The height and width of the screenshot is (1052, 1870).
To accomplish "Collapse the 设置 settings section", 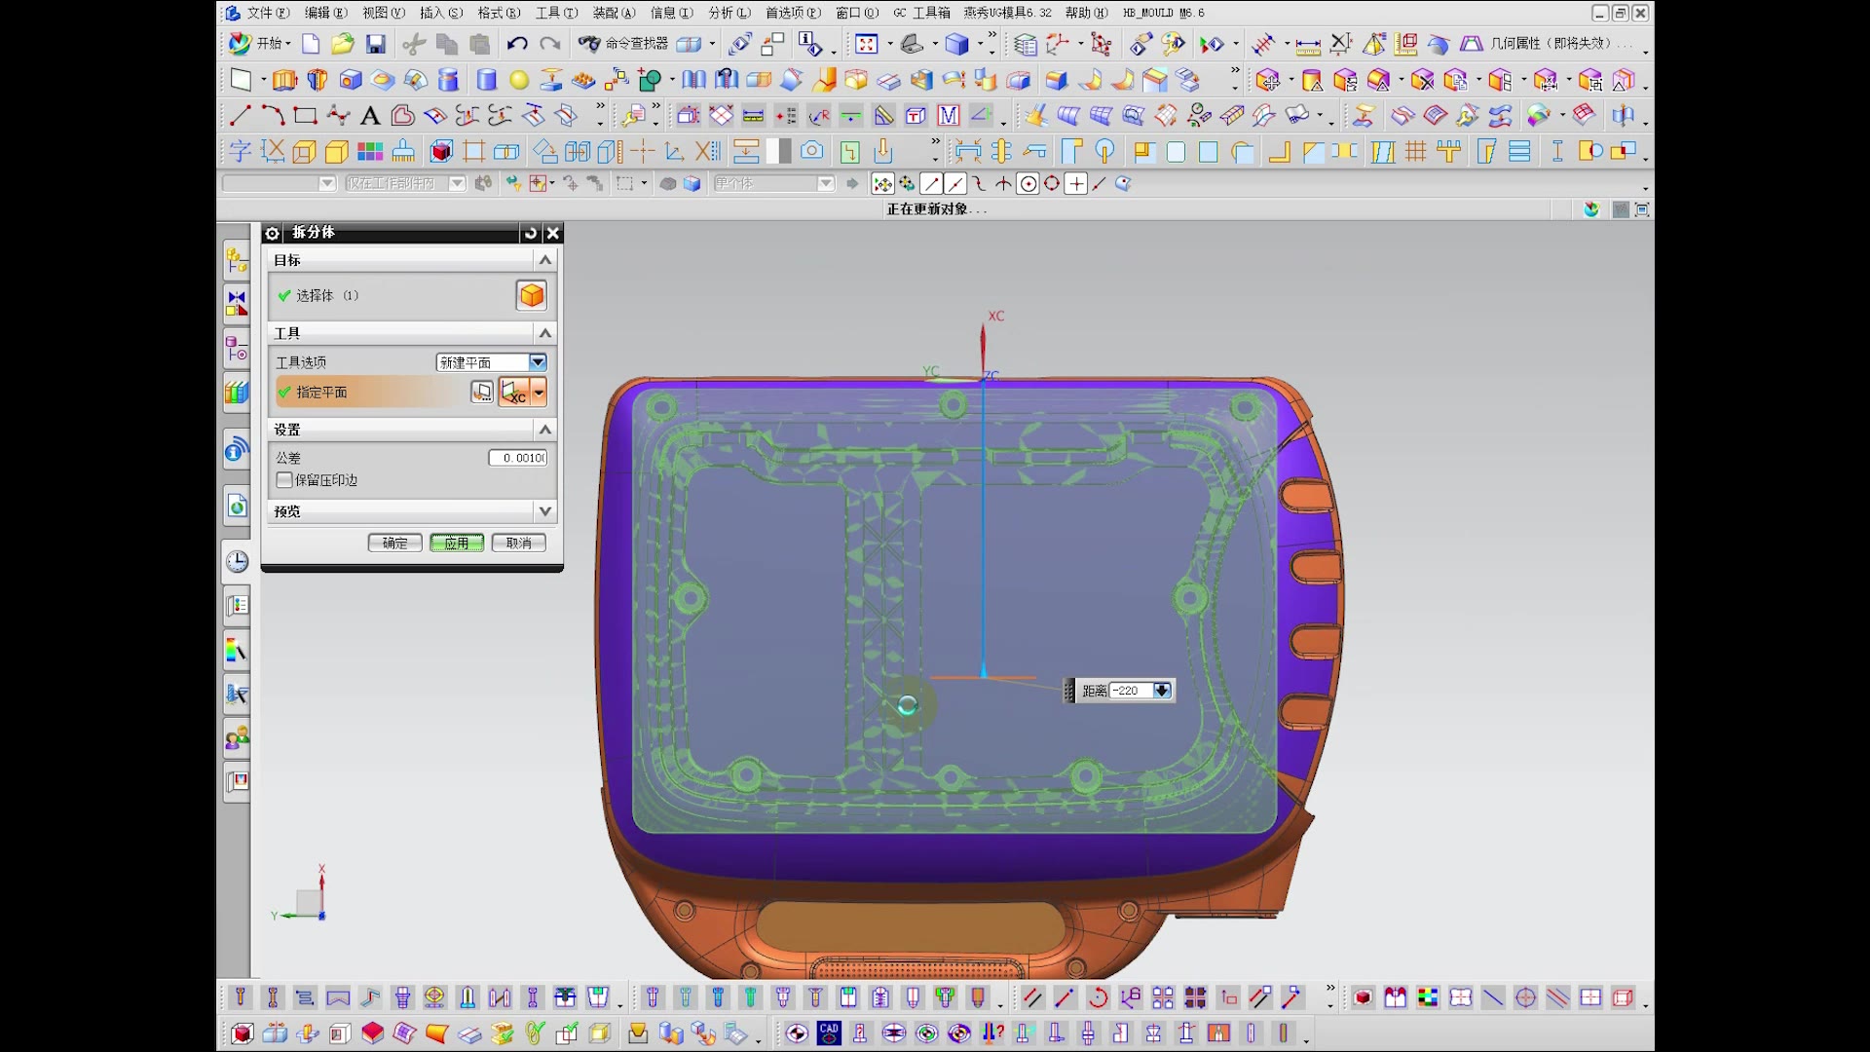I will 545,430.
